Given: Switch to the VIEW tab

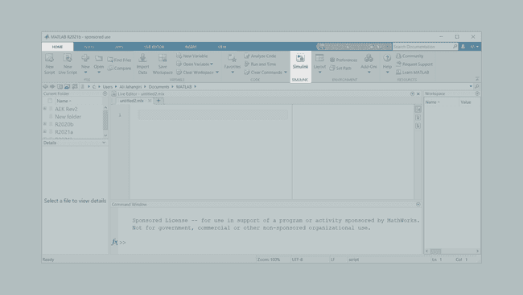Looking at the screenshot, I should [x=222, y=47].
